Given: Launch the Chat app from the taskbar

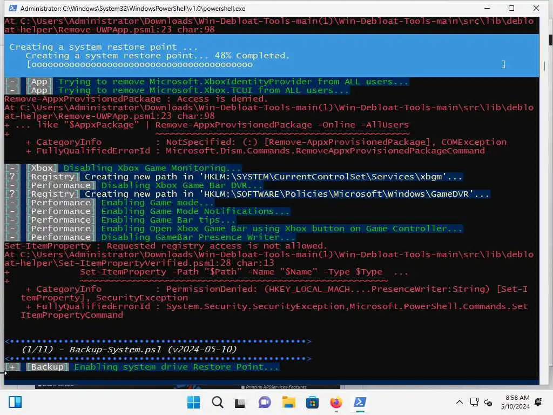Looking at the screenshot, I should coord(265,402).
